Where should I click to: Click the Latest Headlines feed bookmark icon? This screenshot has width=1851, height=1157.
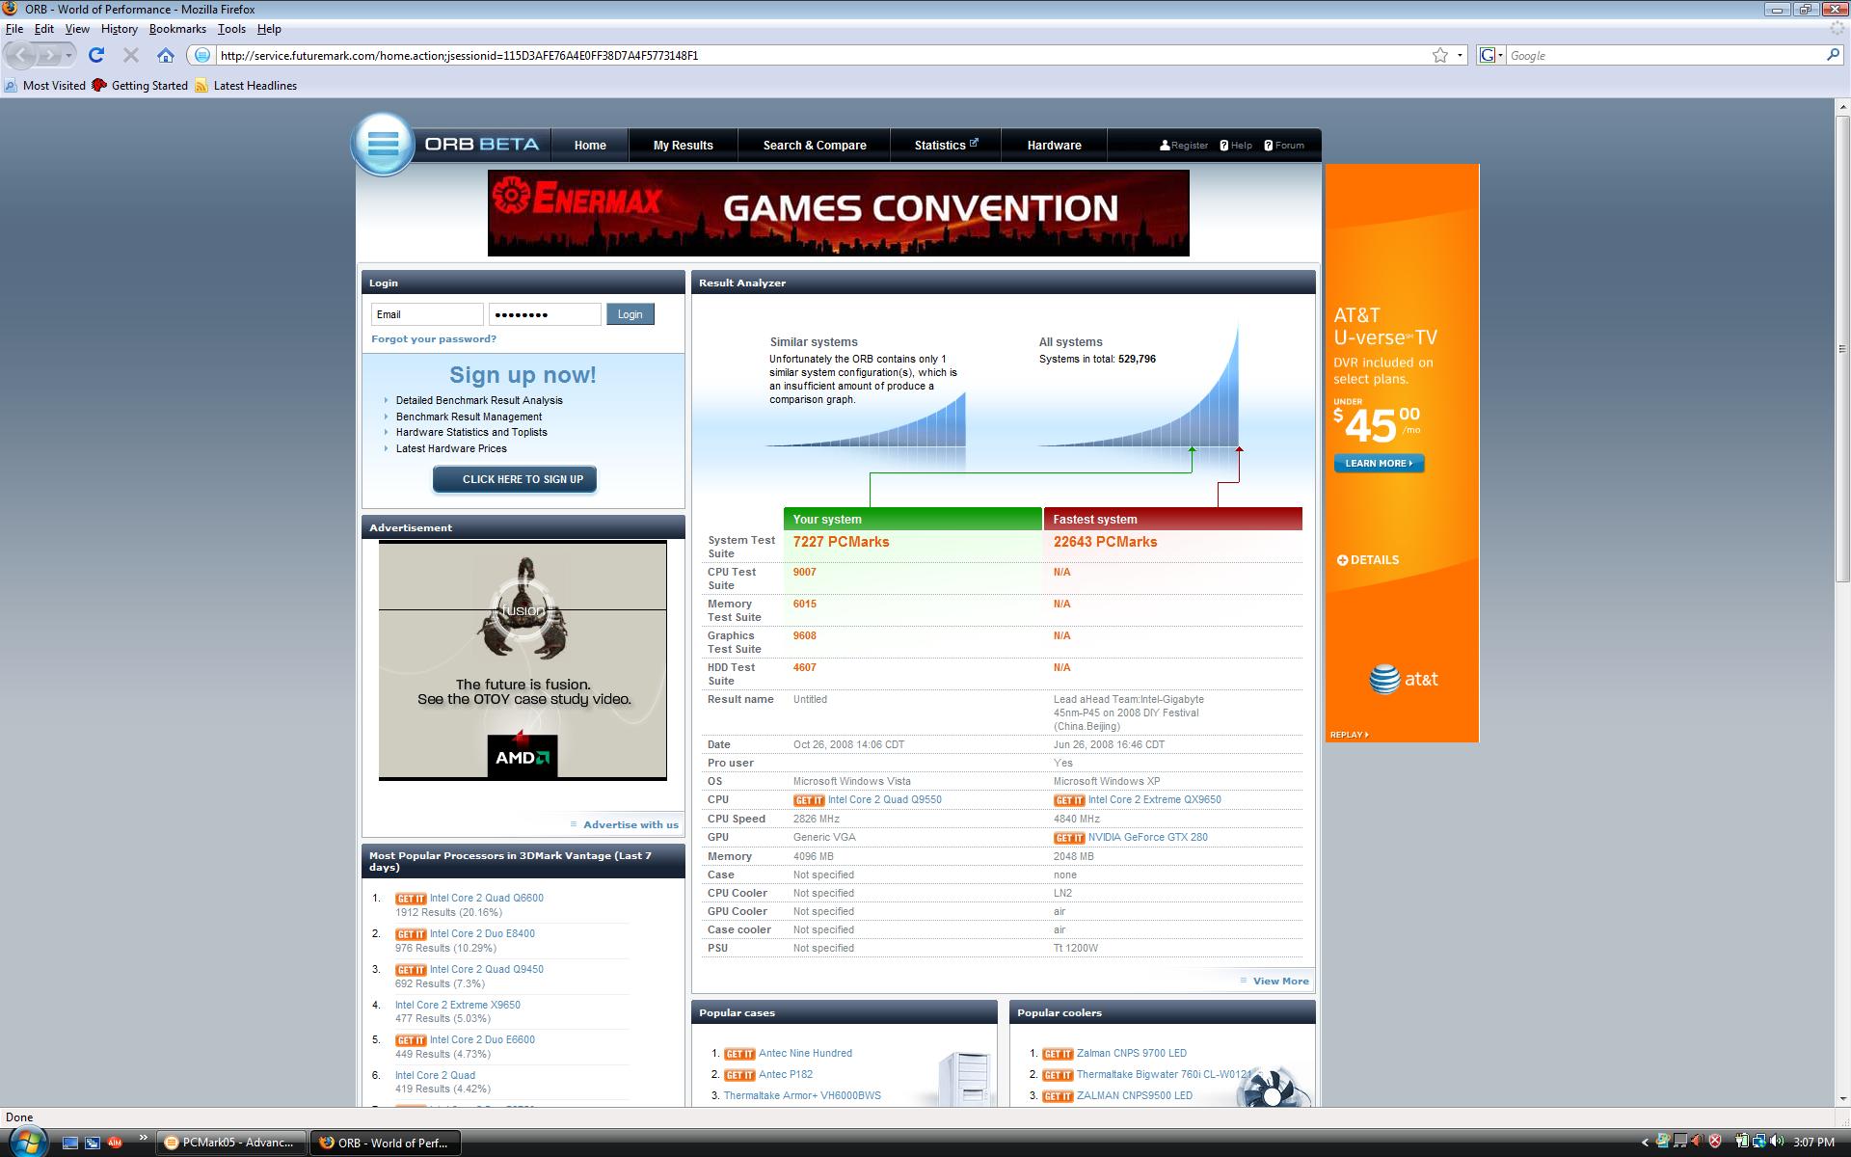click(201, 86)
